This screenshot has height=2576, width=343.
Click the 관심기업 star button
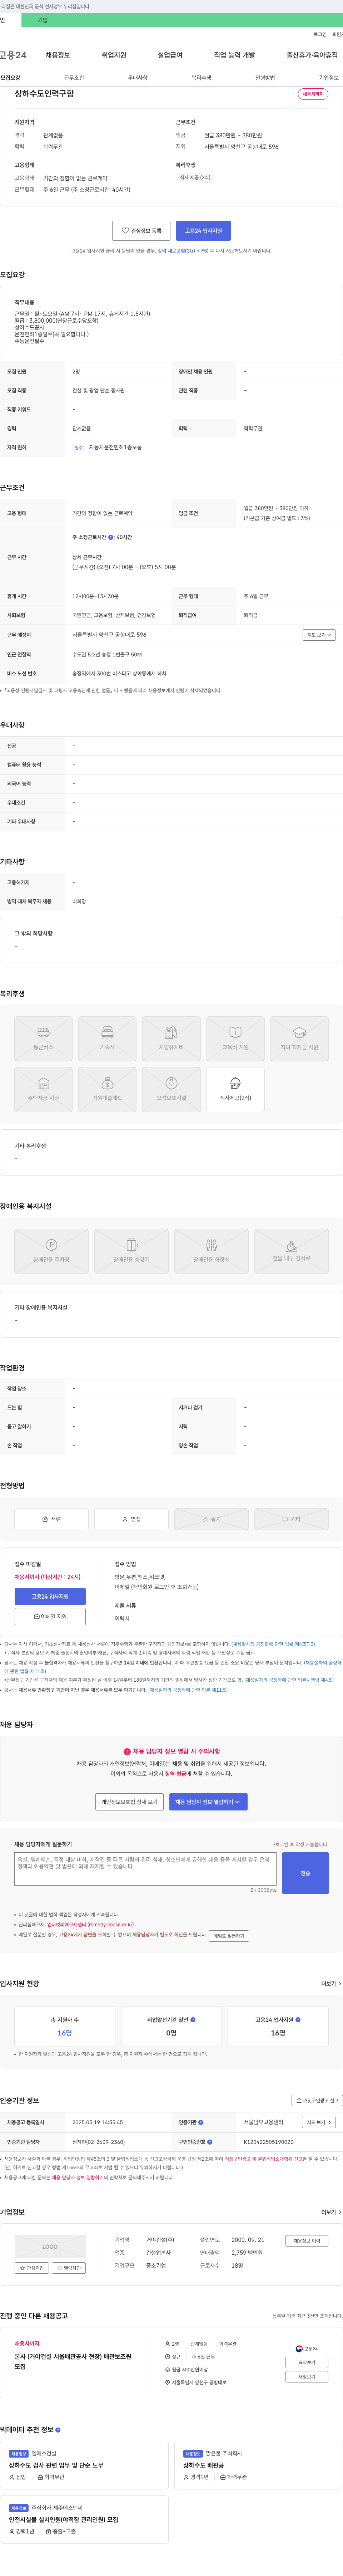33,2268
